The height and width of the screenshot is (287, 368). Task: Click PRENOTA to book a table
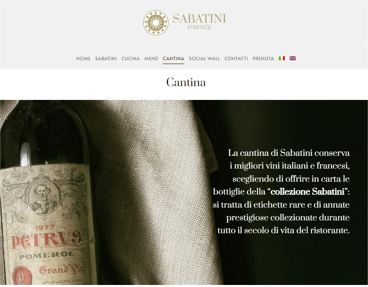click(263, 59)
